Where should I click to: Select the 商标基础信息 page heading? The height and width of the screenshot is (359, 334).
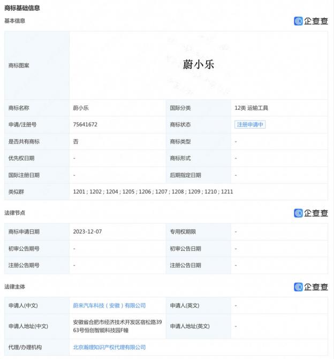point(22,8)
